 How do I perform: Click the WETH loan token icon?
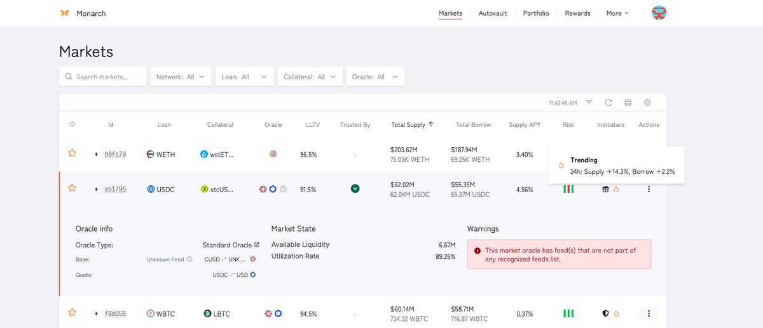click(151, 154)
